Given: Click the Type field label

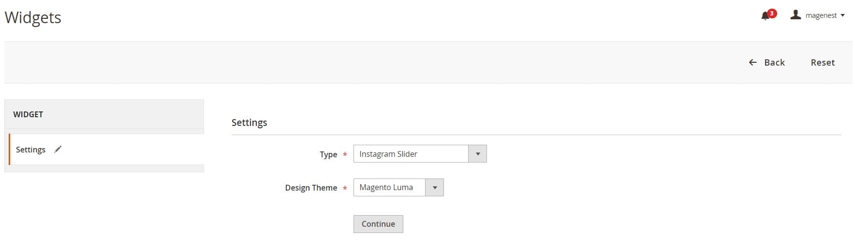Looking at the screenshot, I should pyautogui.click(x=328, y=154).
